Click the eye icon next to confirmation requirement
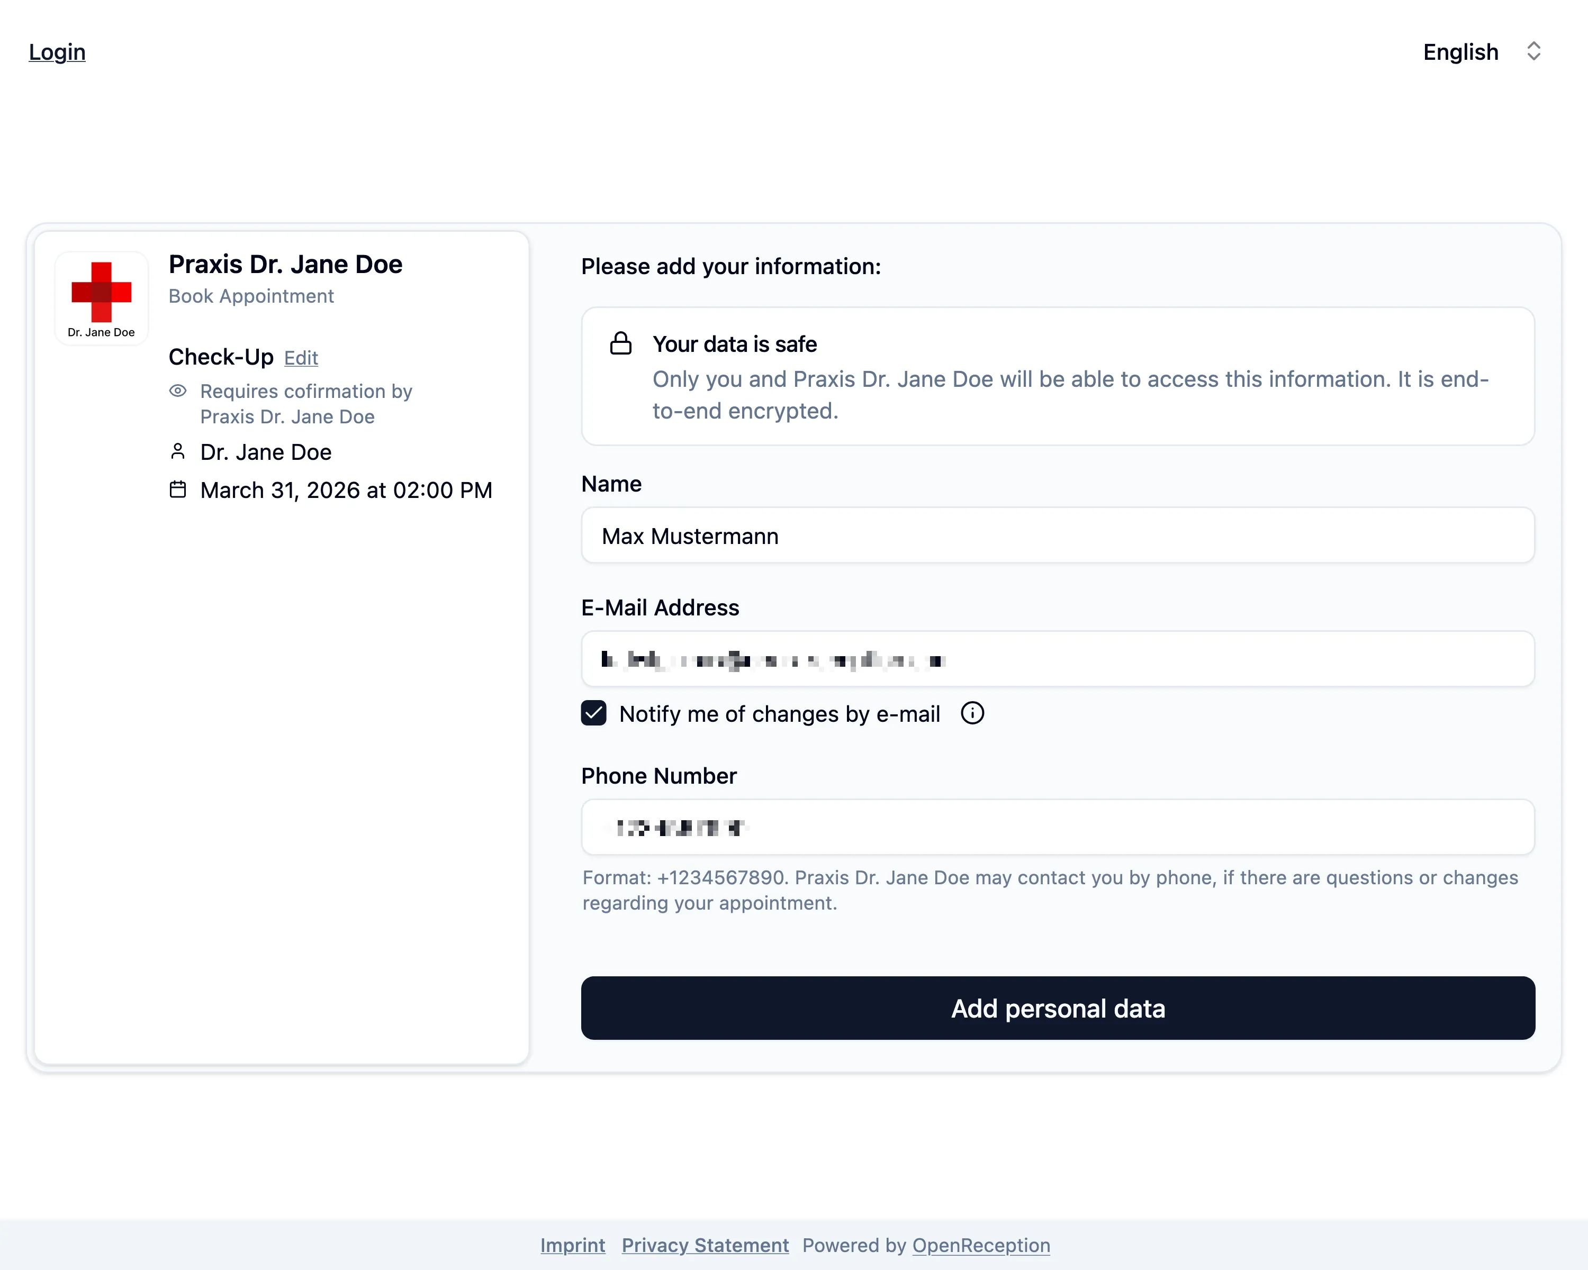The image size is (1588, 1270). click(x=177, y=391)
